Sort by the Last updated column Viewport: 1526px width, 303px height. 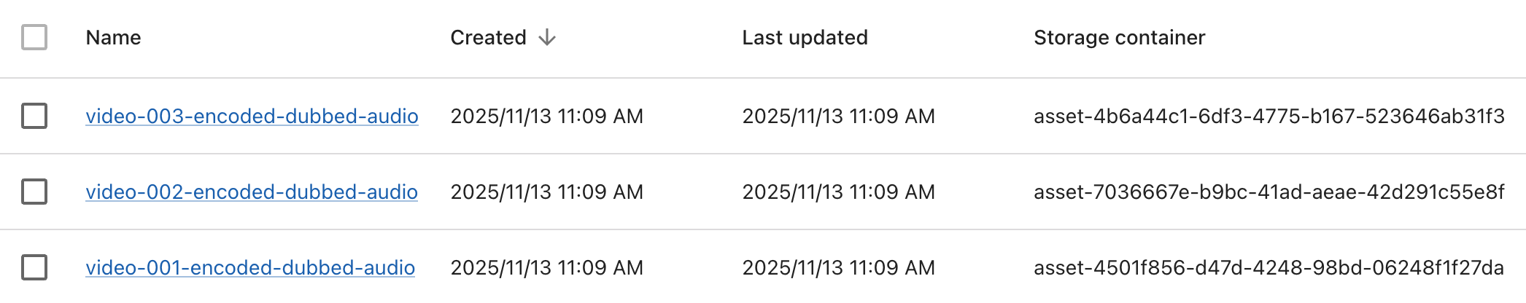(805, 38)
